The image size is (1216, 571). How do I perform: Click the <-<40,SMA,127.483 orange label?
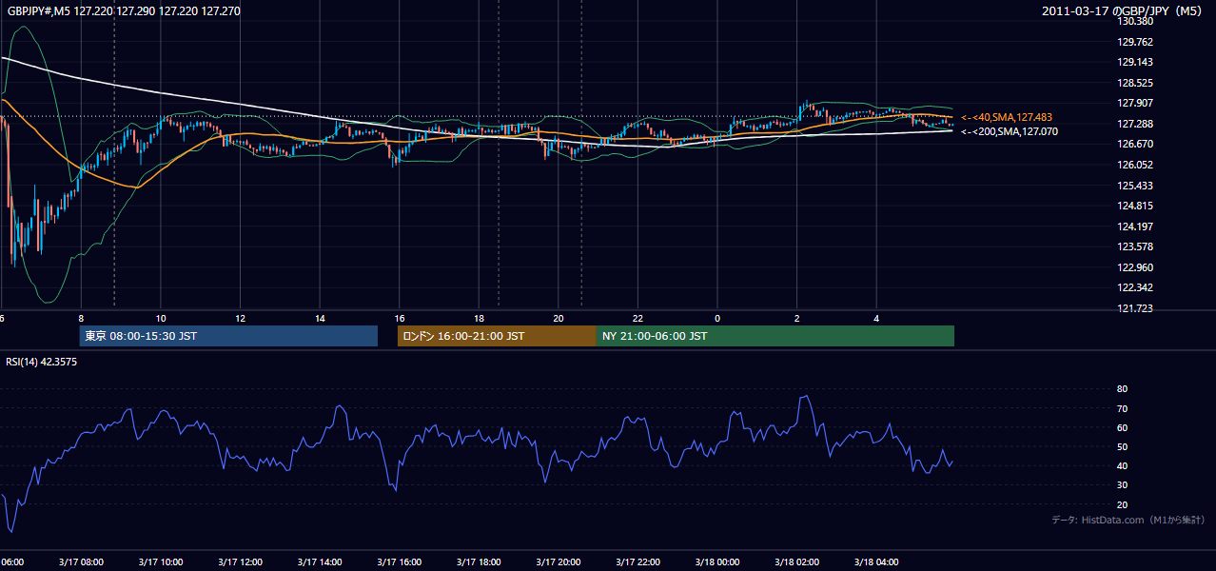1007,117
